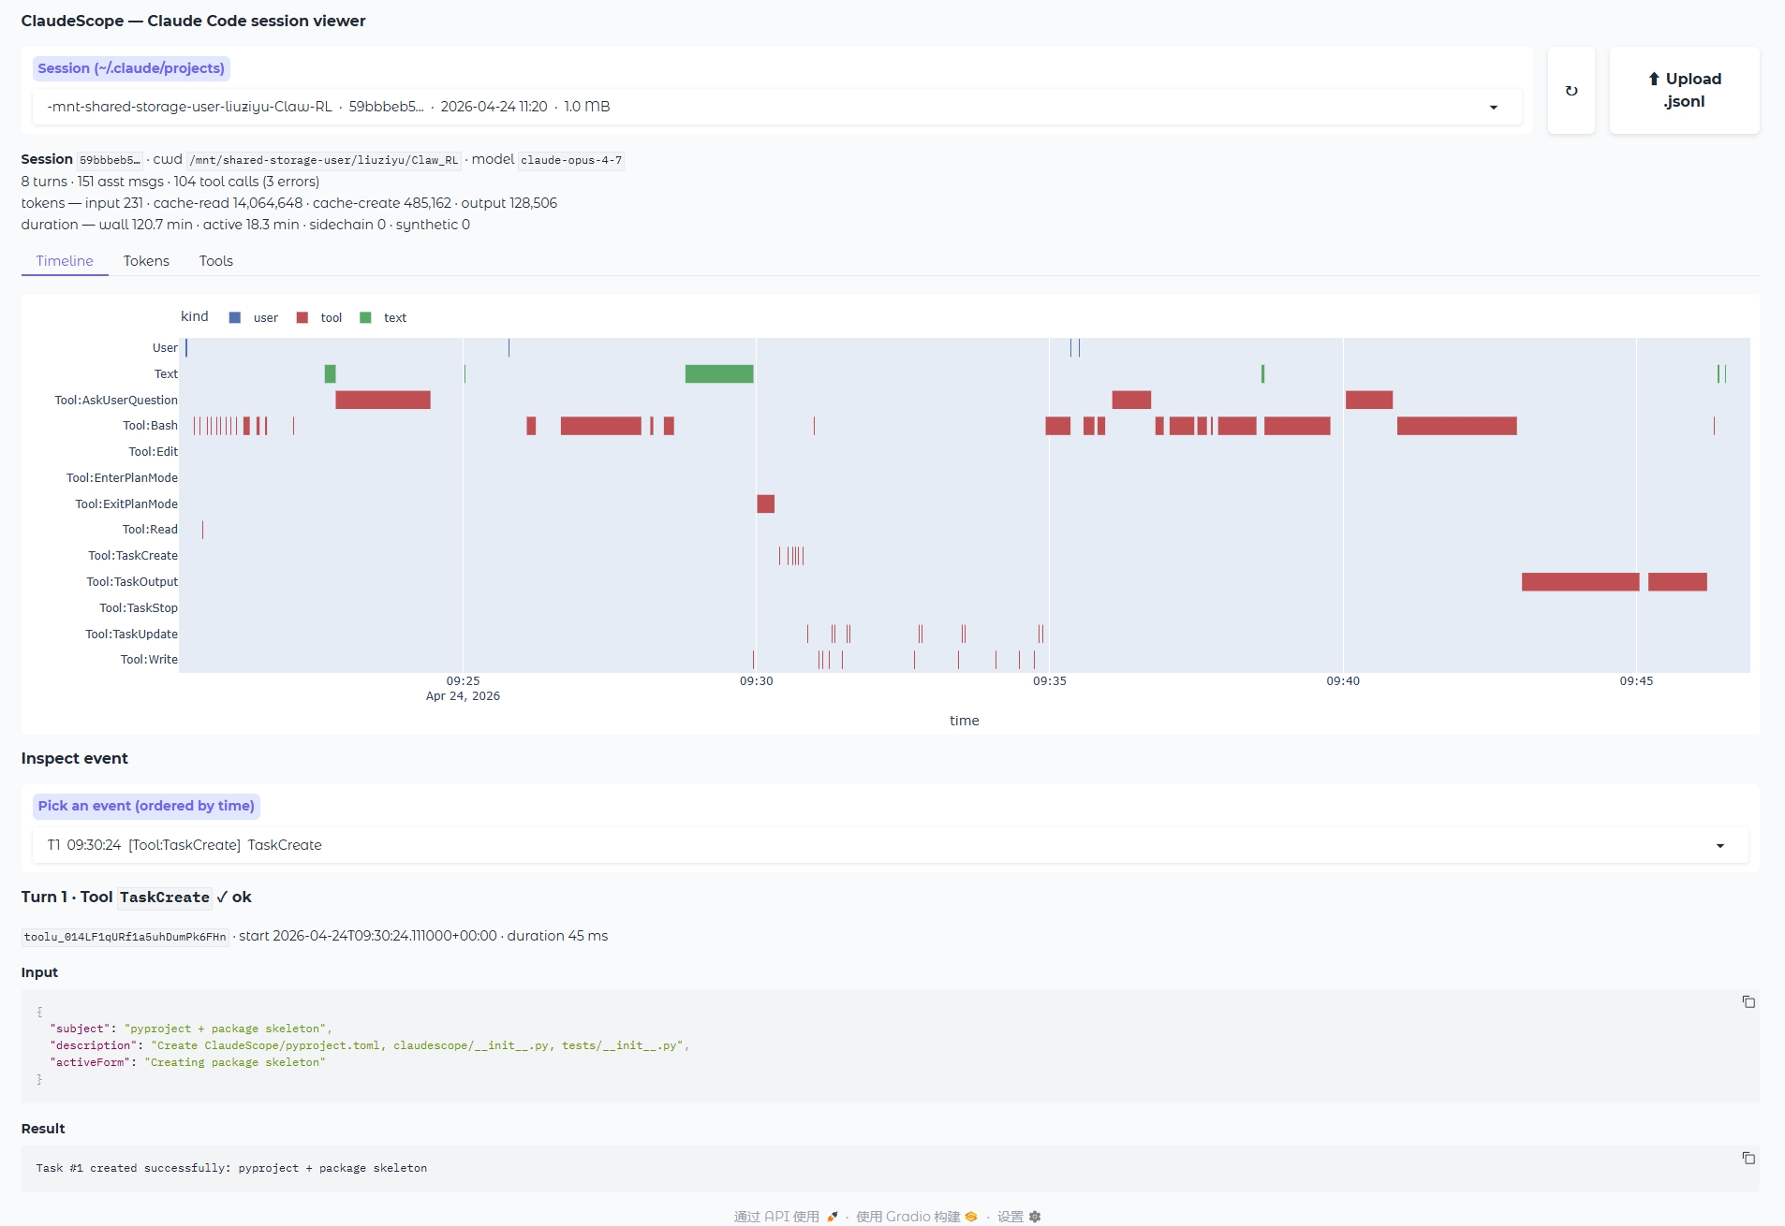Toggle the 'tool' legend label visibility
The height and width of the screenshot is (1226, 1785).
pos(329,317)
